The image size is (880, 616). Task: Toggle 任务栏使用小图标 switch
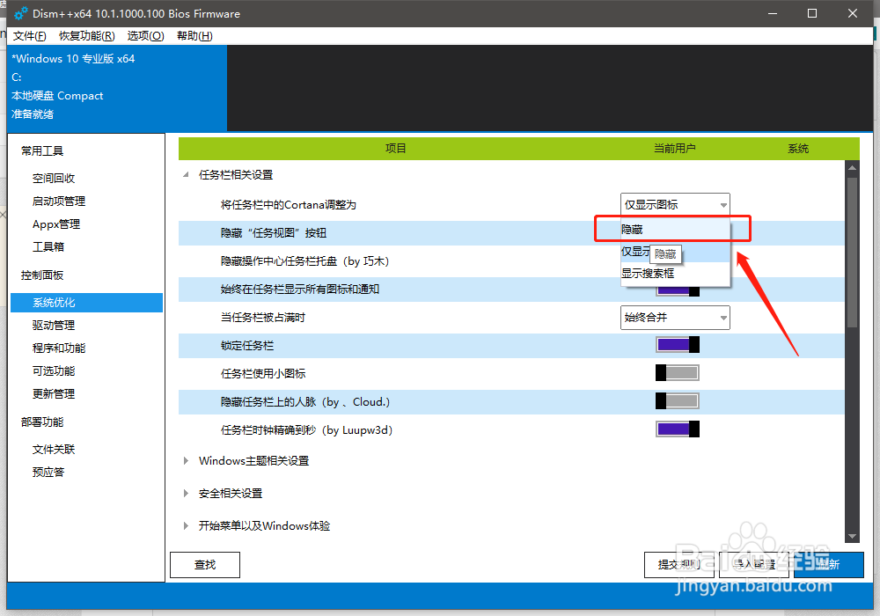pyautogui.click(x=678, y=372)
